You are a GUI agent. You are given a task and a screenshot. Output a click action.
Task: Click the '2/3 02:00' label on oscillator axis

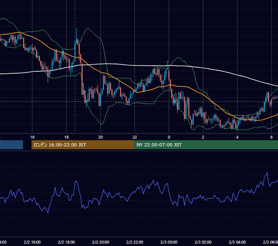[203, 242]
